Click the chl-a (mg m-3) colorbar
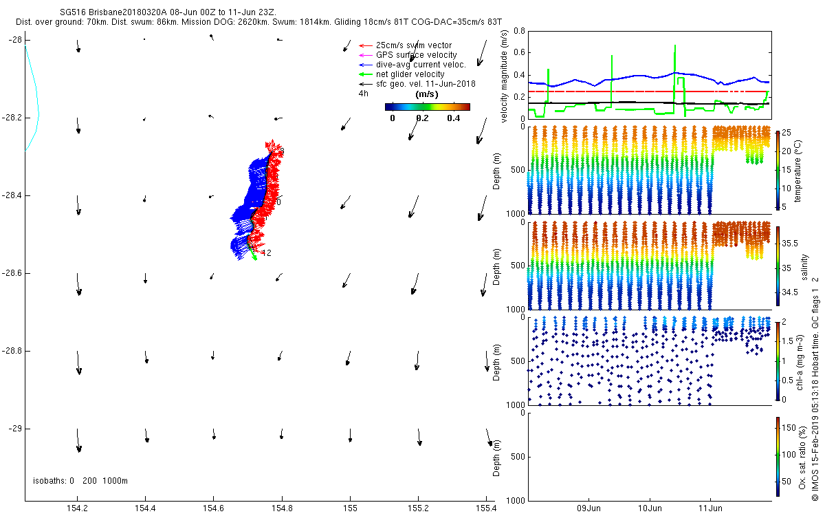 [778, 360]
